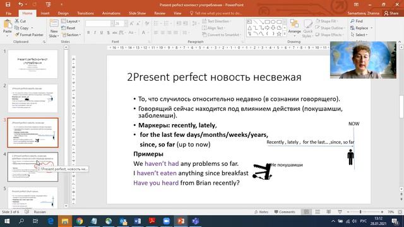
Task: Select slide 1 thumbnail
Action: [x=33, y=64]
